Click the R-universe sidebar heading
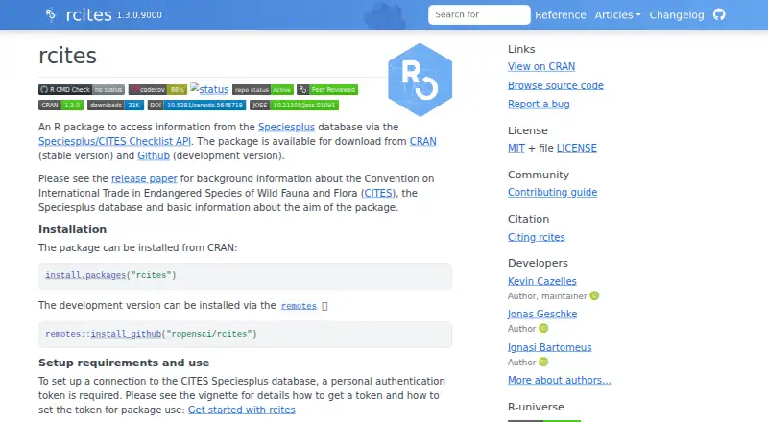This screenshot has height=422, width=768. (536, 407)
